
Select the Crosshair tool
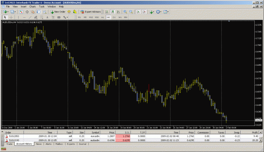[11, 17]
